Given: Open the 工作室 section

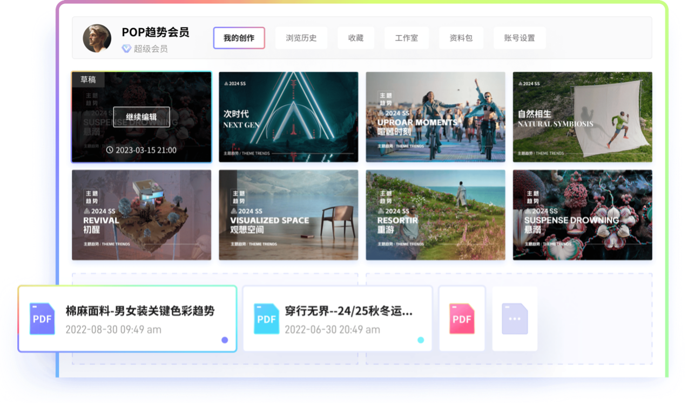Looking at the screenshot, I should pos(406,38).
